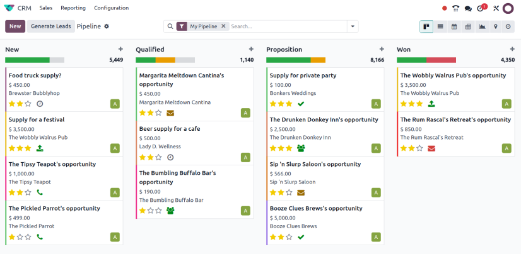Set third star on Food truck supply
Image resolution: width=521 pixels, height=254 pixels.
[x=28, y=104]
